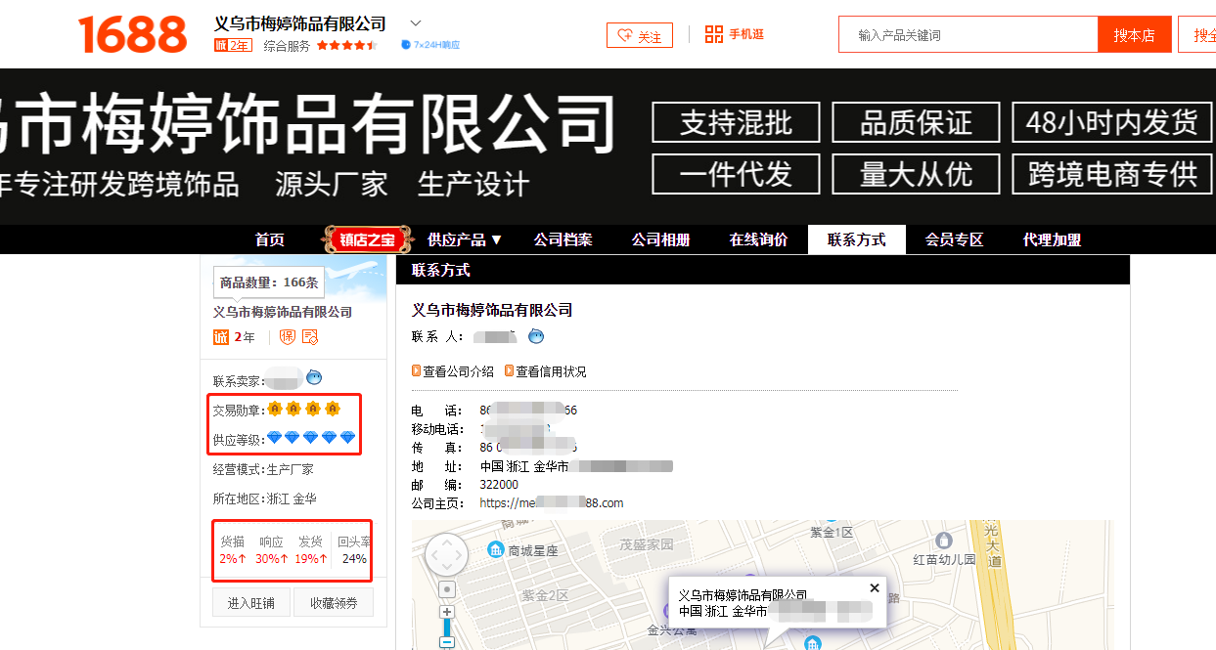Viewport: 1216px width, 650px height.
Task: Click the 搜本店 search button
Action: coord(1134,34)
